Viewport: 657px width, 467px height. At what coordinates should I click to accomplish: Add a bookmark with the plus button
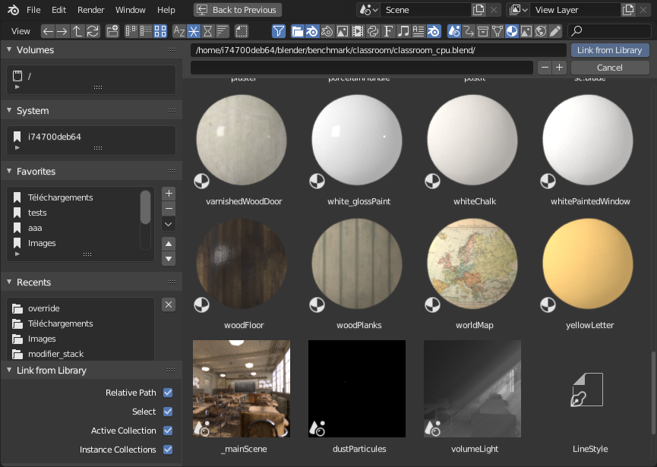click(169, 194)
